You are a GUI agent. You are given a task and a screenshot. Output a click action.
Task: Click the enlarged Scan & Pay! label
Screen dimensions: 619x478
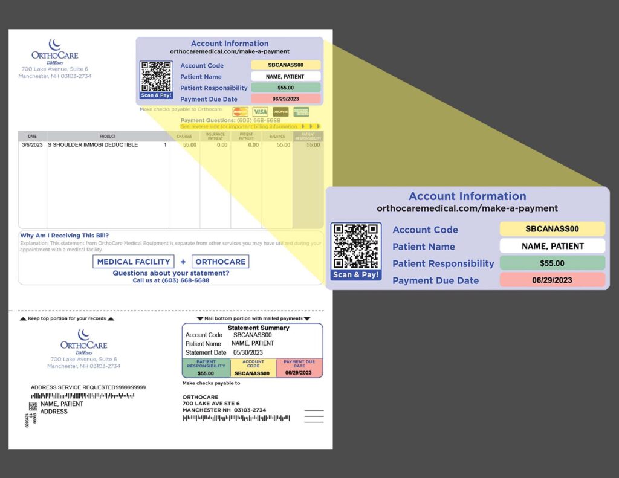(x=356, y=275)
